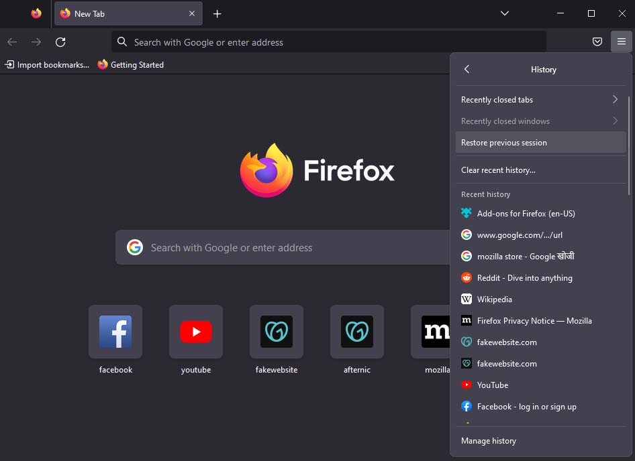Open Facebook - log in or sign up entry

[540, 406]
